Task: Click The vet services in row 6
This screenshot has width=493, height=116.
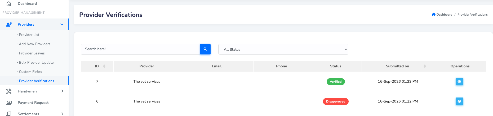Action: (147, 101)
